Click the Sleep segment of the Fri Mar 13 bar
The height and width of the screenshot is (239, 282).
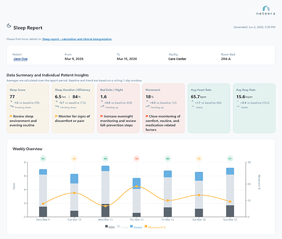(x=168, y=192)
